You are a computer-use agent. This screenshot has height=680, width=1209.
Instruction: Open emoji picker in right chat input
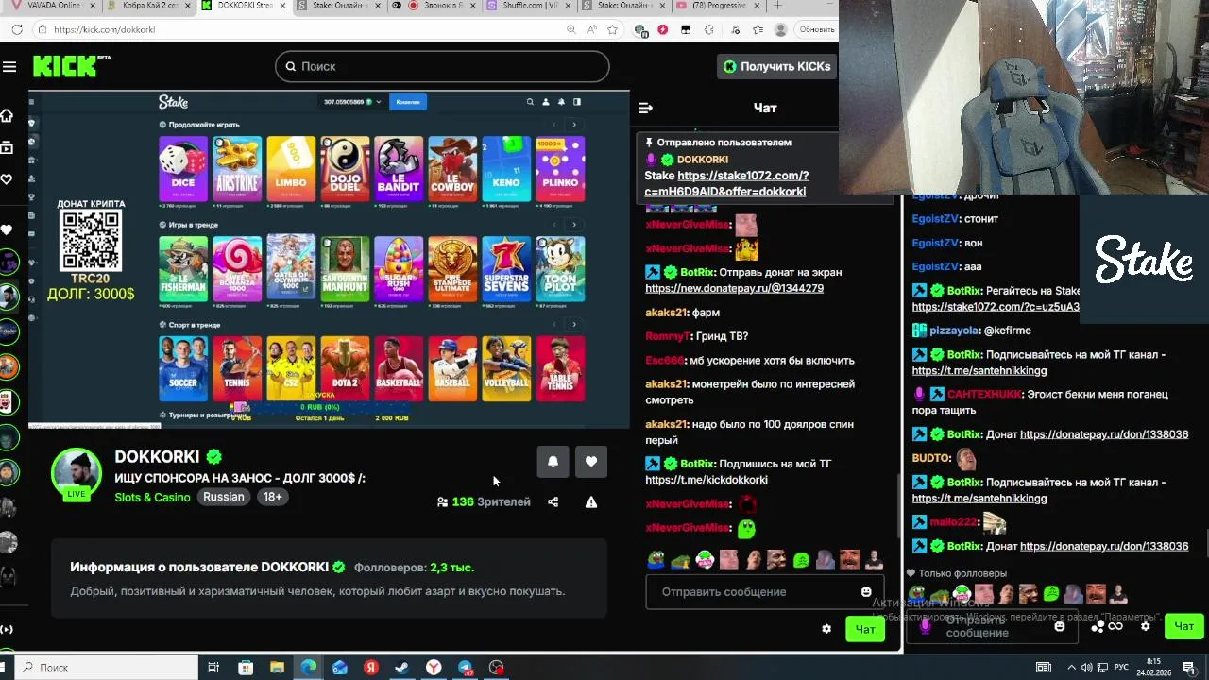tap(1060, 626)
